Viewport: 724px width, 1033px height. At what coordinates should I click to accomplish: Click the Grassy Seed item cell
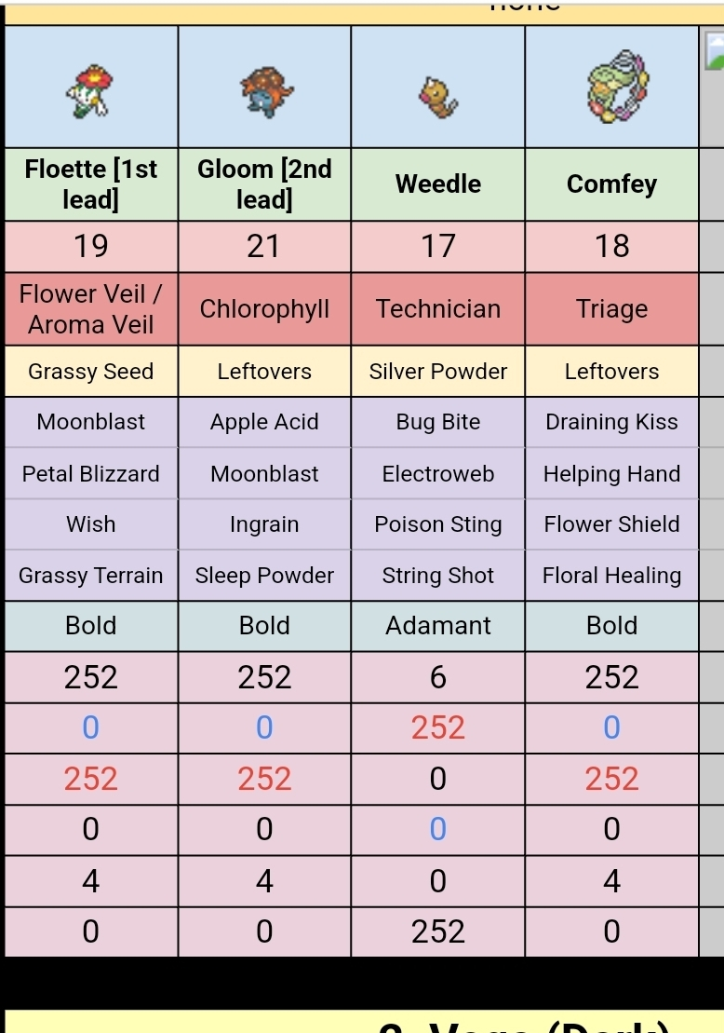91,372
